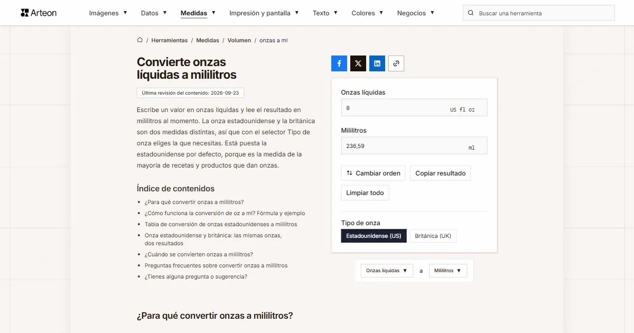Copy page link with chain icon

pyautogui.click(x=396, y=63)
